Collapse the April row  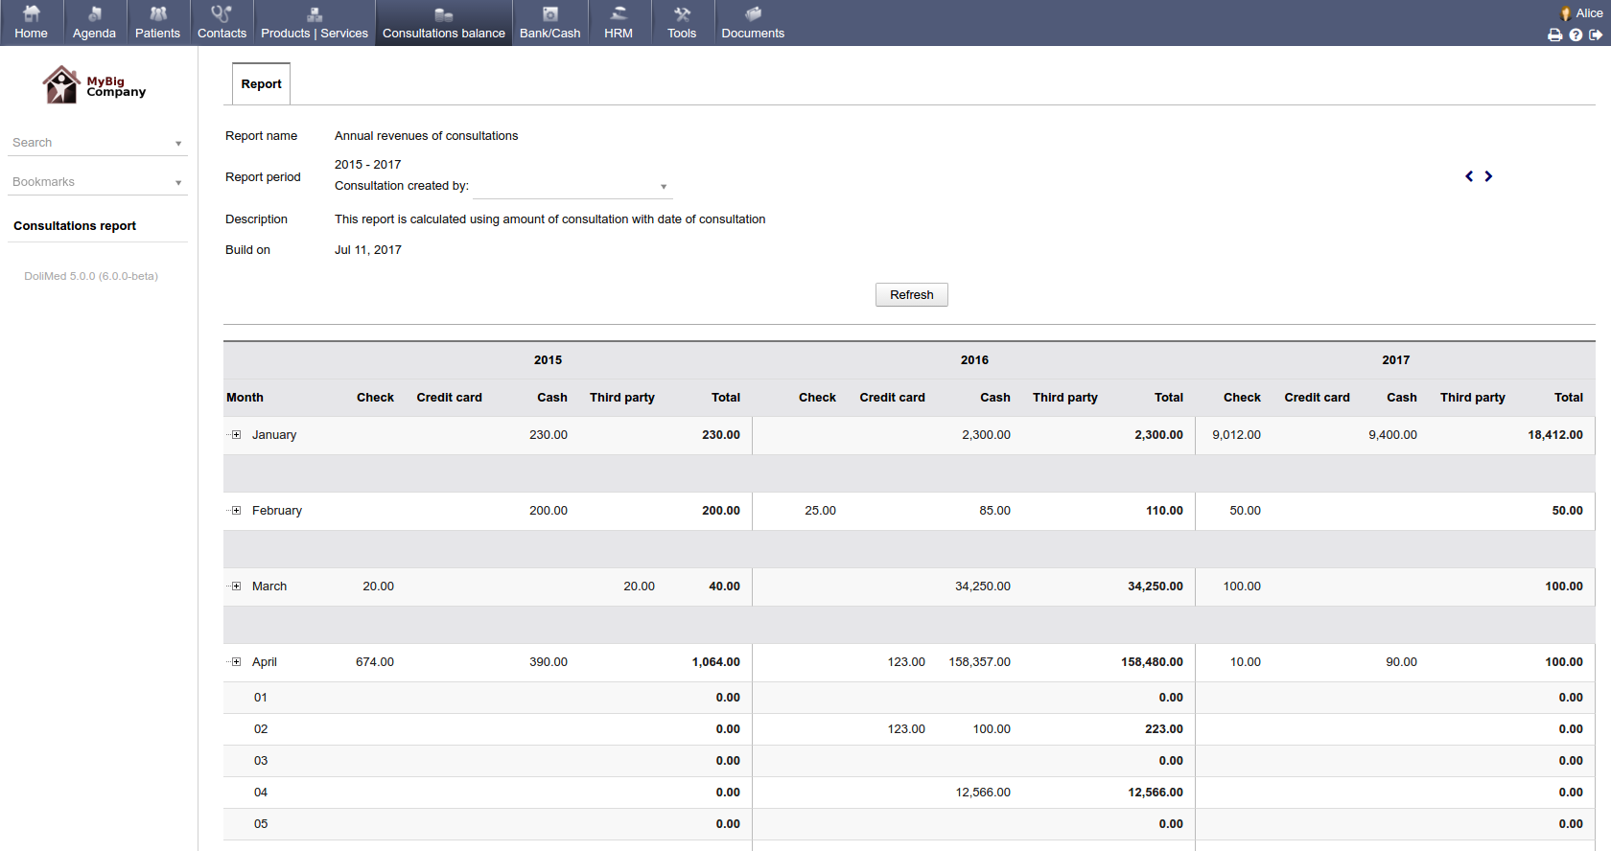[x=236, y=662]
